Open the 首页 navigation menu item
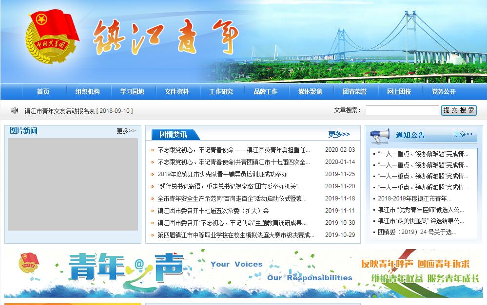Image resolution: width=487 pixels, height=305 pixels. tap(43, 91)
